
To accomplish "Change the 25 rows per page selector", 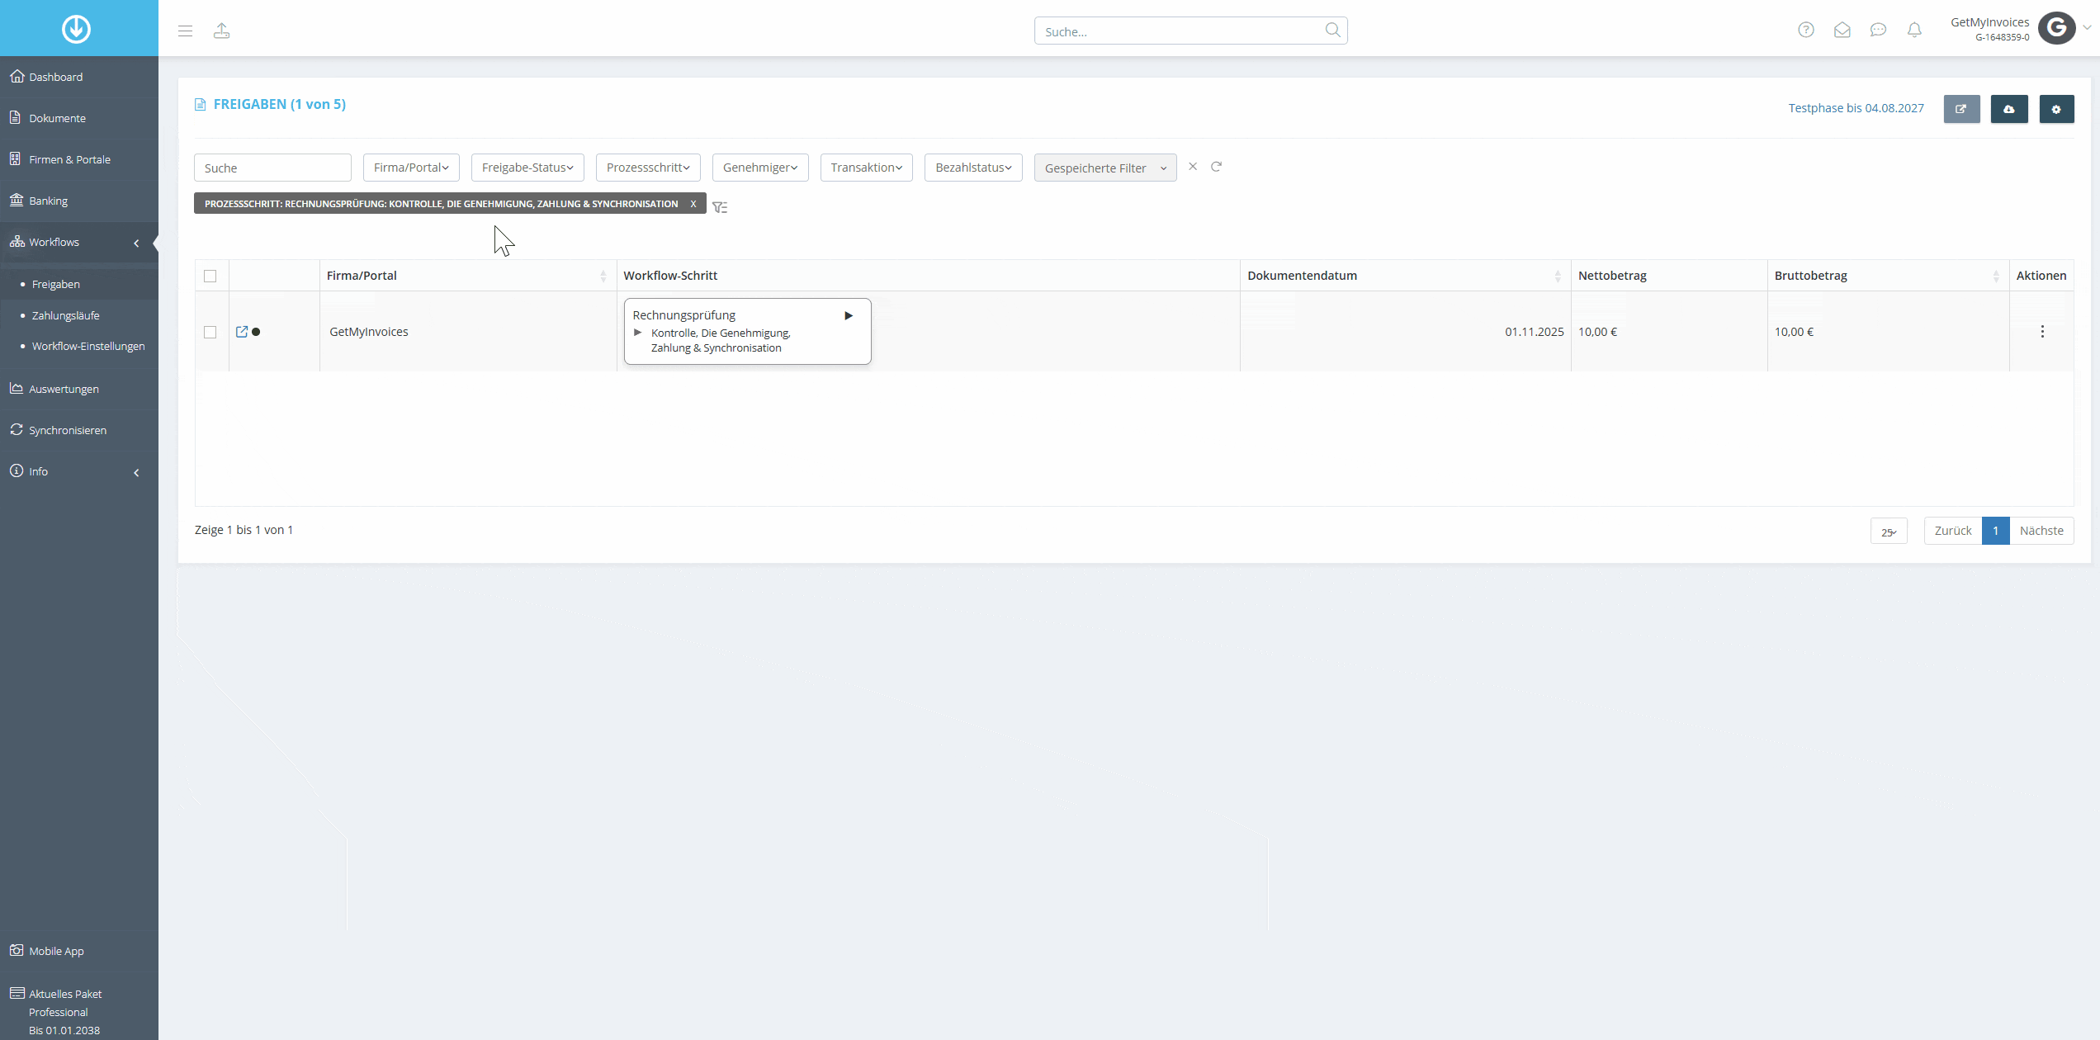I will click(x=1889, y=531).
